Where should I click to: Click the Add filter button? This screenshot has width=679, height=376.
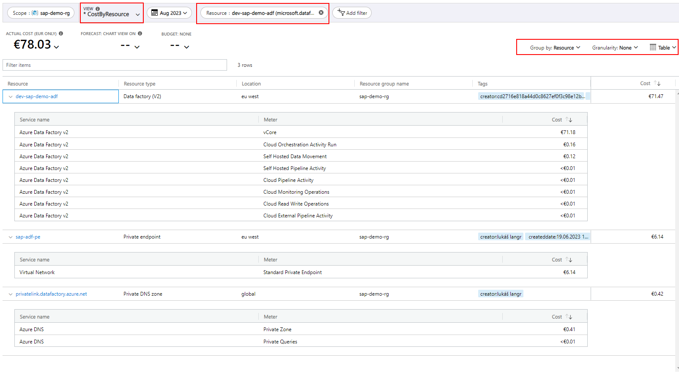(352, 13)
